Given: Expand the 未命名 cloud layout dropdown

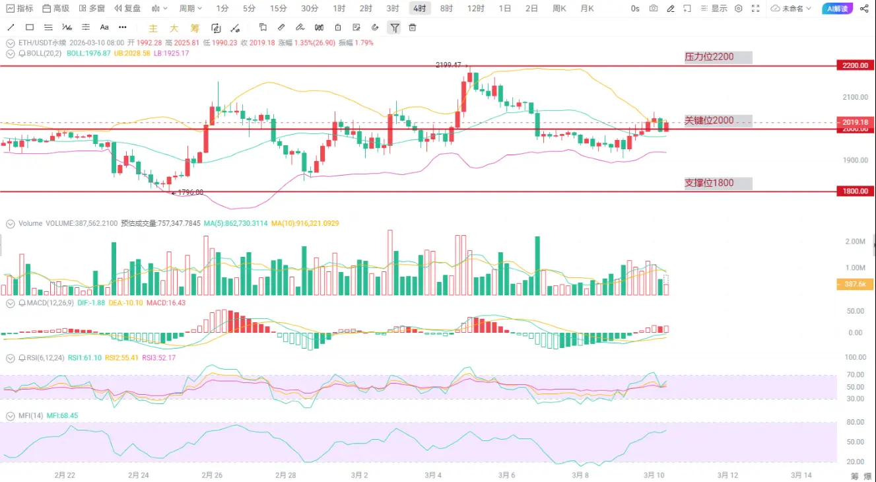Looking at the screenshot, I should [x=791, y=9].
